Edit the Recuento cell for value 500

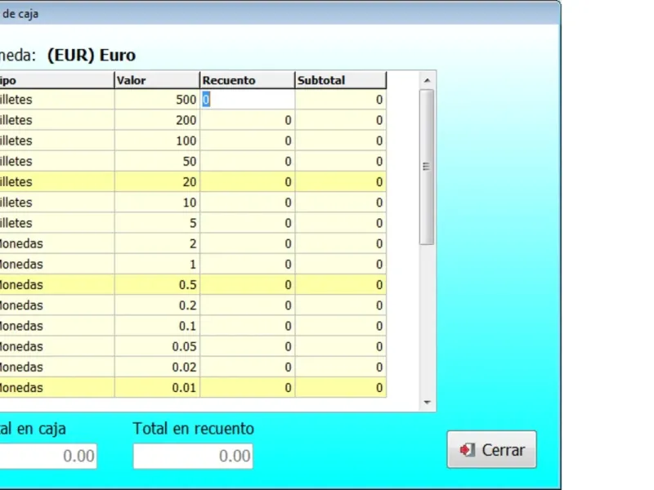(248, 100)
